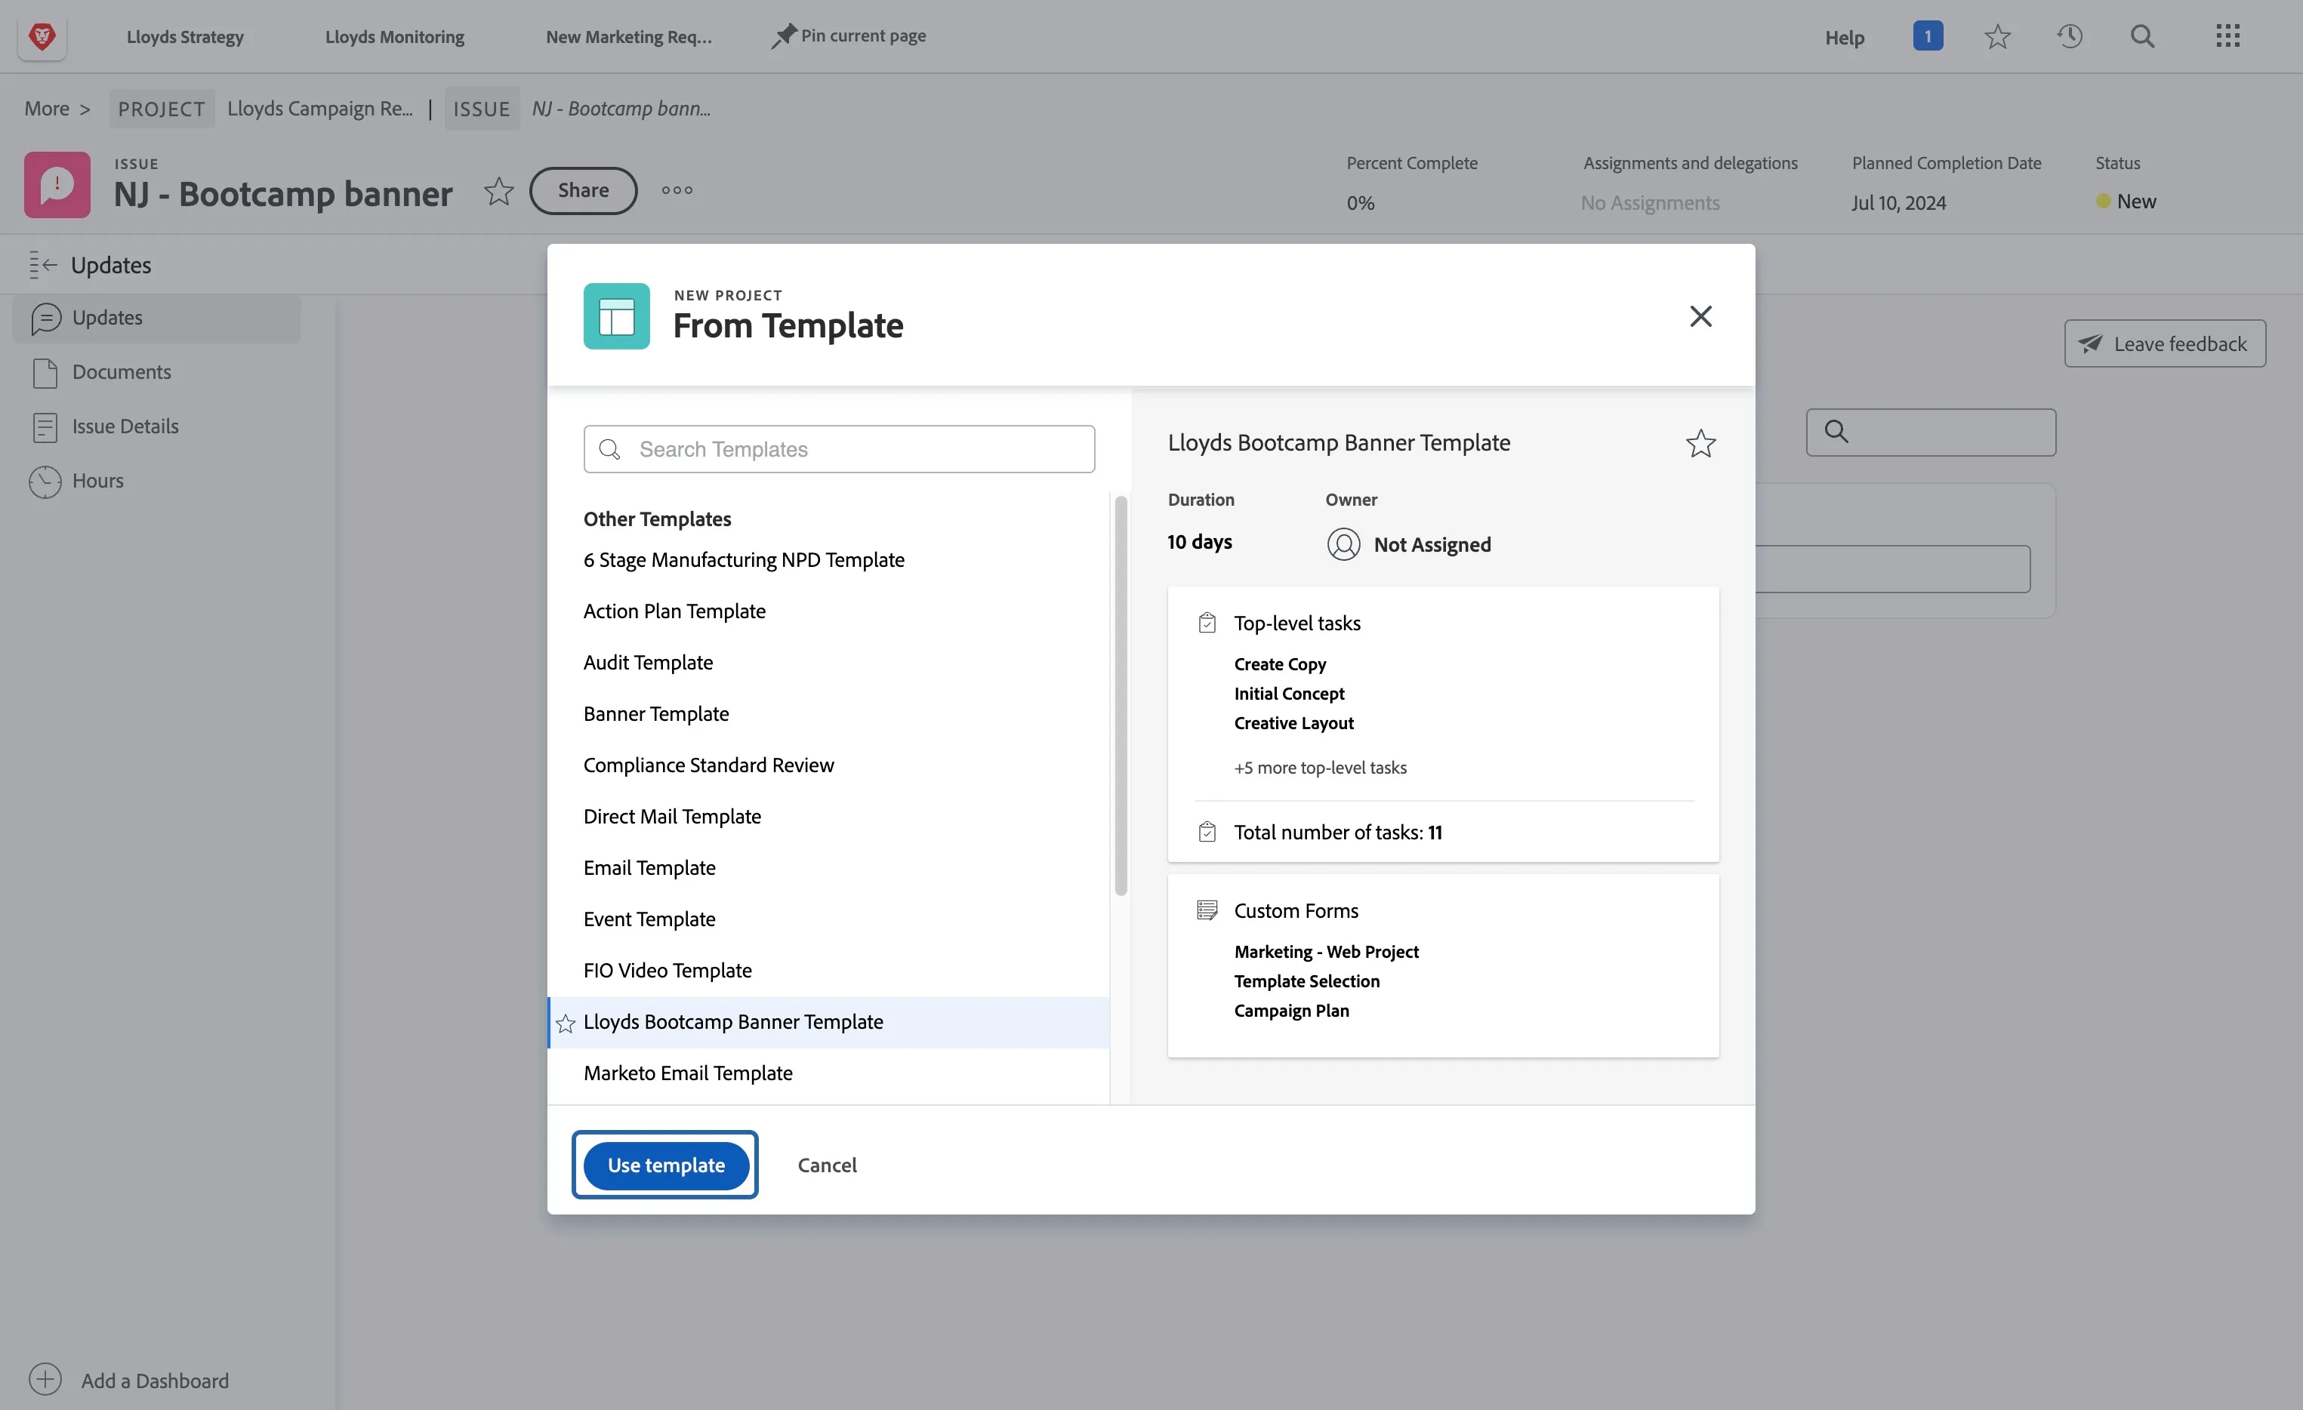
Task: Select the FIO Video Template row
Action: (x=828, y=970)
